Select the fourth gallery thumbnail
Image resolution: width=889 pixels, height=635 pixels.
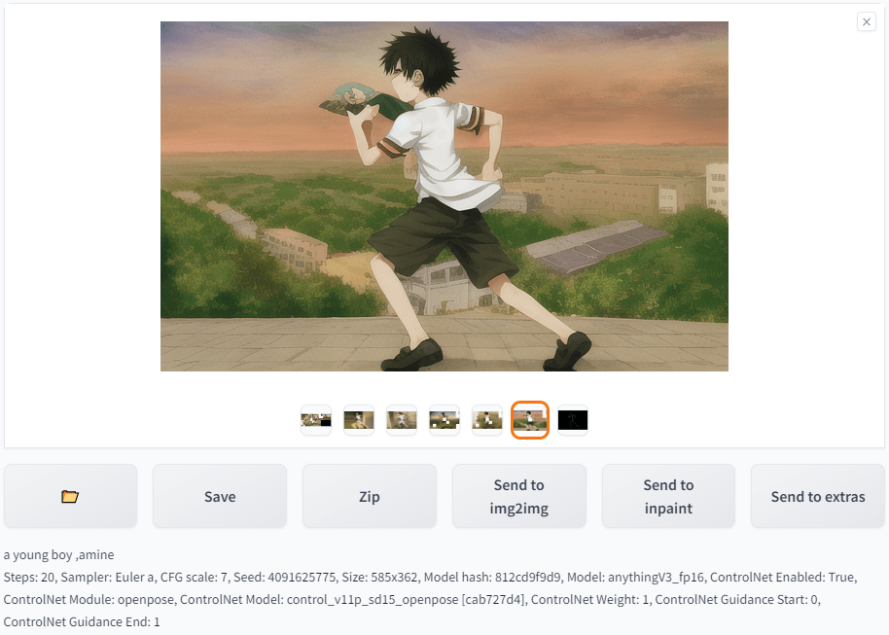tap(444, 420)
